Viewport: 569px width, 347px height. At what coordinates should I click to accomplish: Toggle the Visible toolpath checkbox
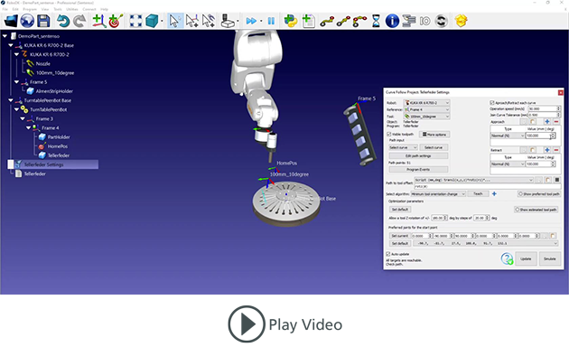388,135
